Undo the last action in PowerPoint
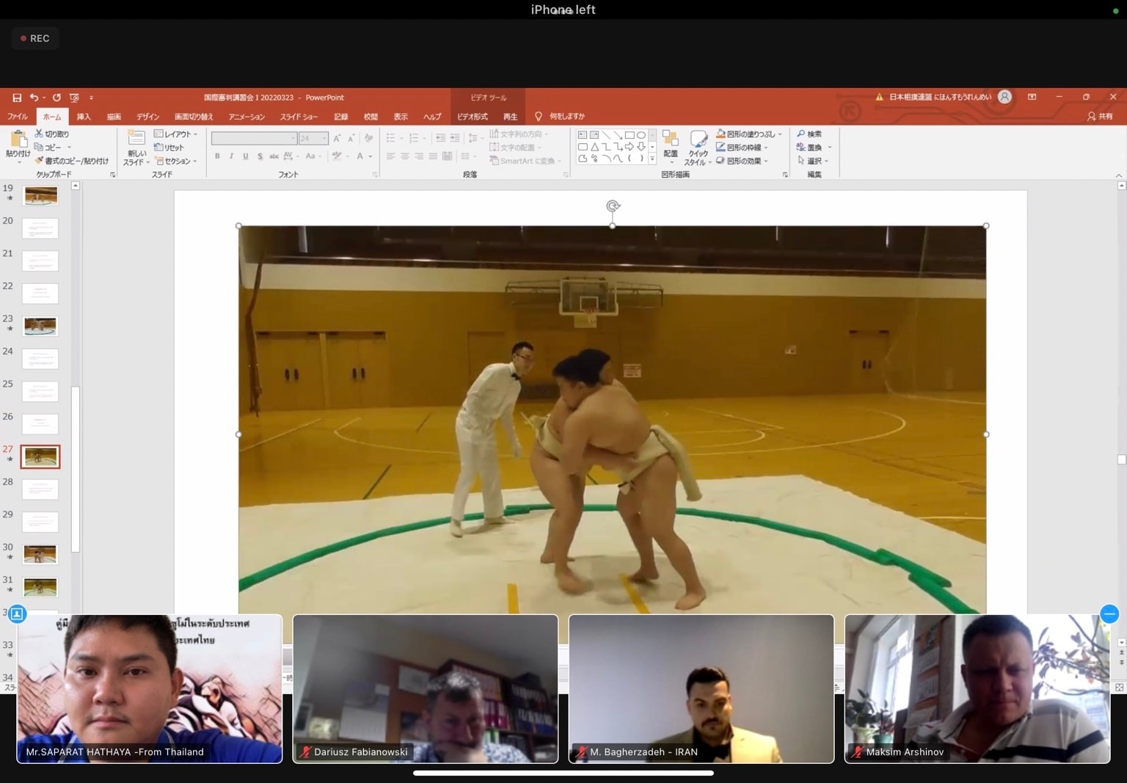 [x=34, y=98]
